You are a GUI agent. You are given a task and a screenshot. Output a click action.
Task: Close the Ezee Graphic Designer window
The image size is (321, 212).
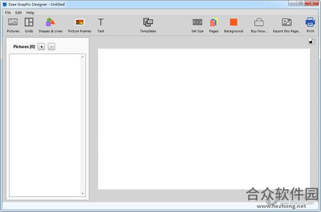click(312, 3)
